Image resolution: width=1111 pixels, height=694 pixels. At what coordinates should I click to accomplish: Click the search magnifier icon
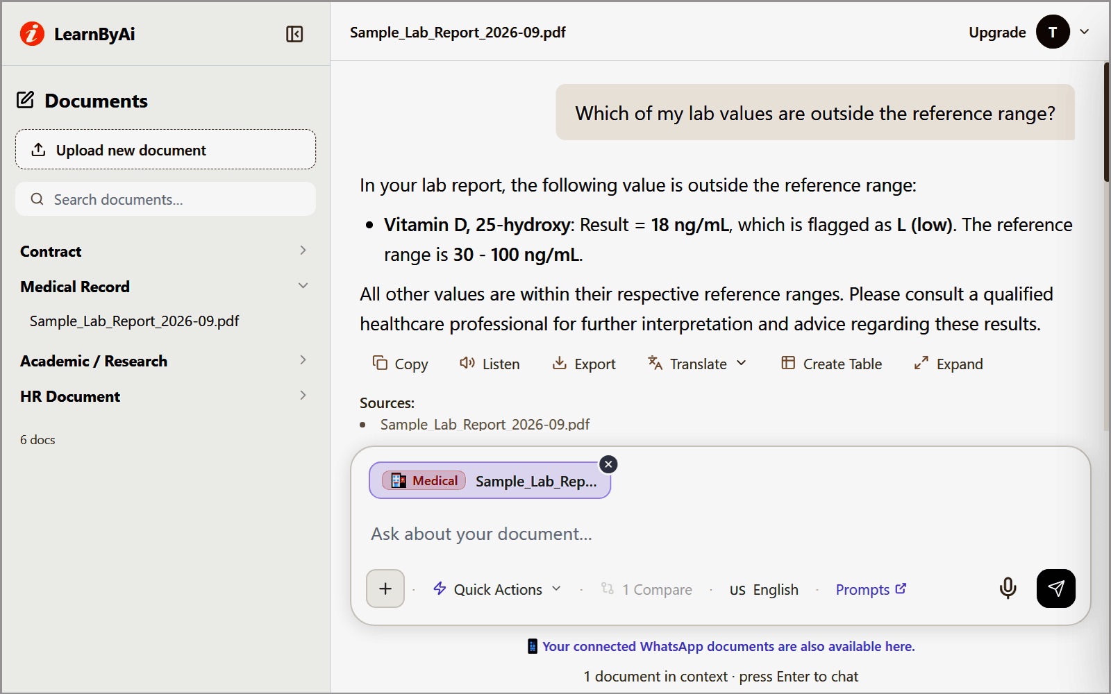pos(37,199)
